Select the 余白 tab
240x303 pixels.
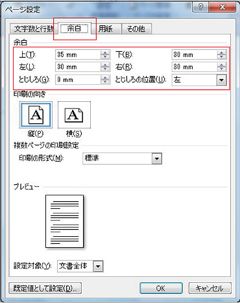[x=74, y=29]
